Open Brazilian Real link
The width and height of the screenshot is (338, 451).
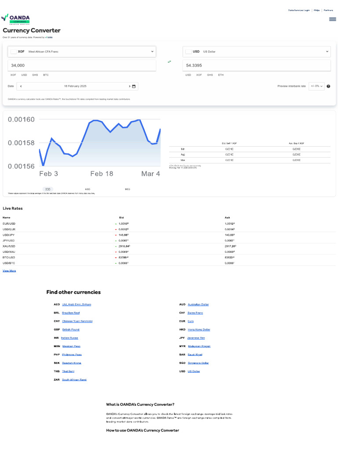[x=71, y=313]
